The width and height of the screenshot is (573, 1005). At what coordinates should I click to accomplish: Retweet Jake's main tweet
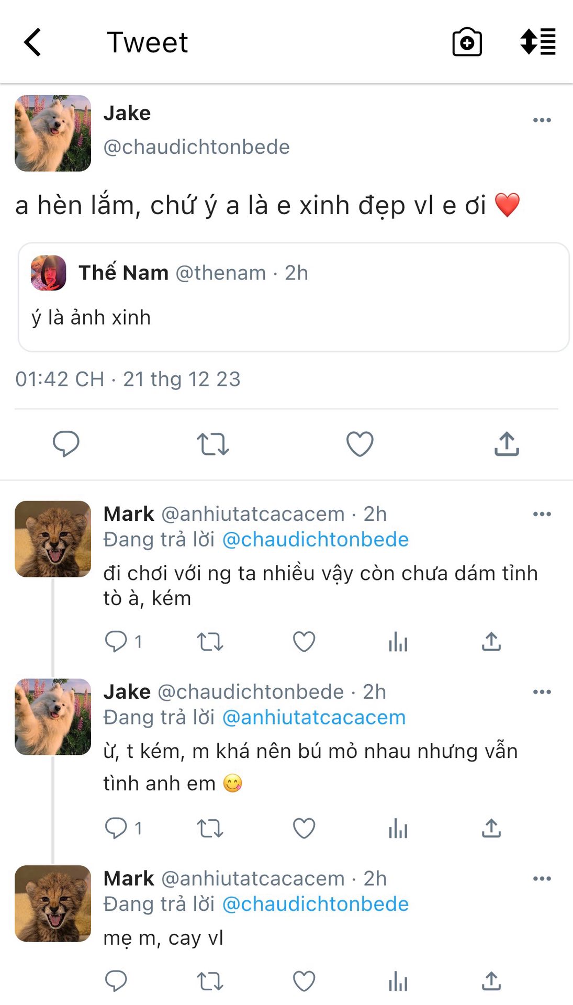(212, 444)
